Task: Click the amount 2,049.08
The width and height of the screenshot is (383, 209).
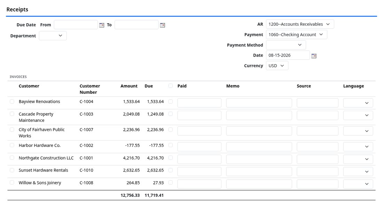Action: click(x=131, y=114)
